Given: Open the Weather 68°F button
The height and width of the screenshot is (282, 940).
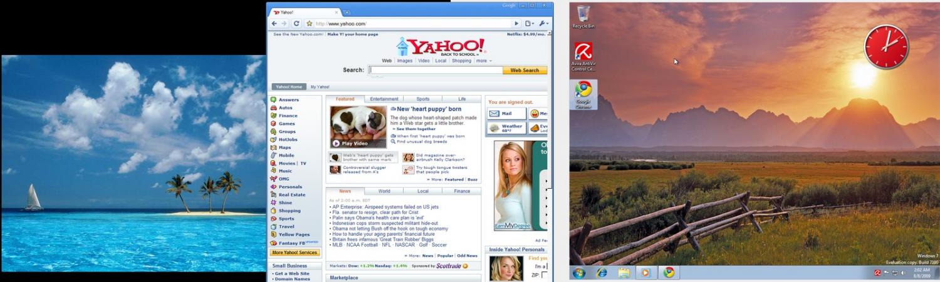Looking at the screenshot, I should click(x=507, y=128).
